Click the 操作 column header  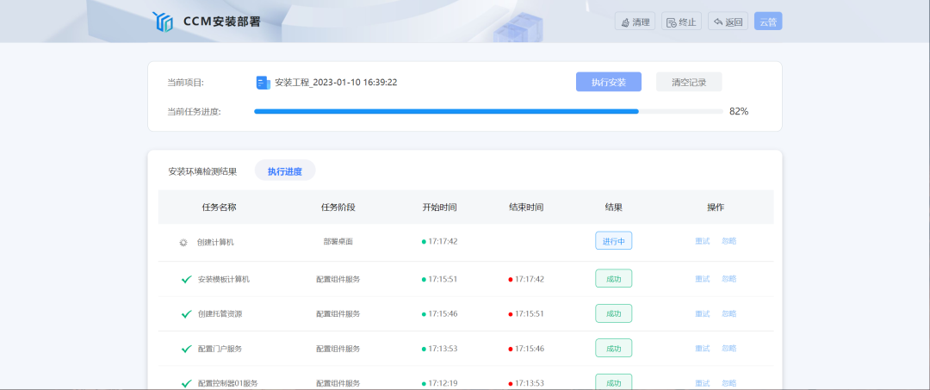pos(716,207)
